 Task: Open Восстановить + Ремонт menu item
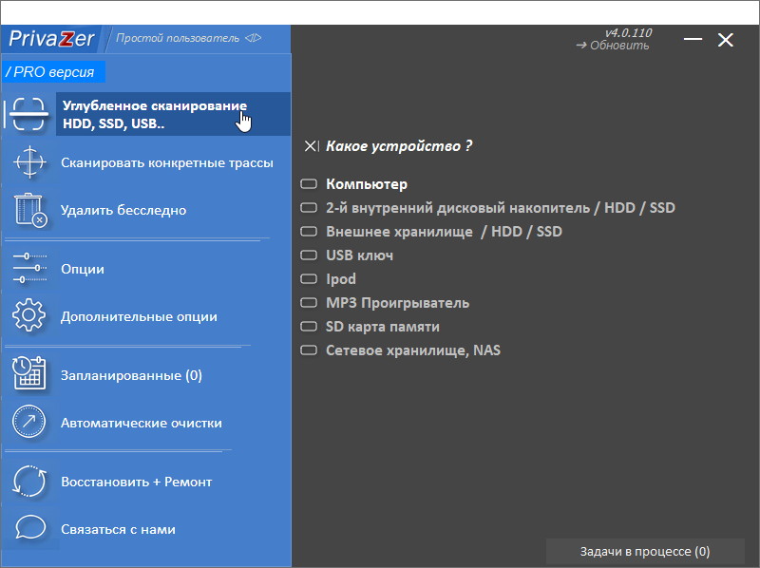point(137,483)
